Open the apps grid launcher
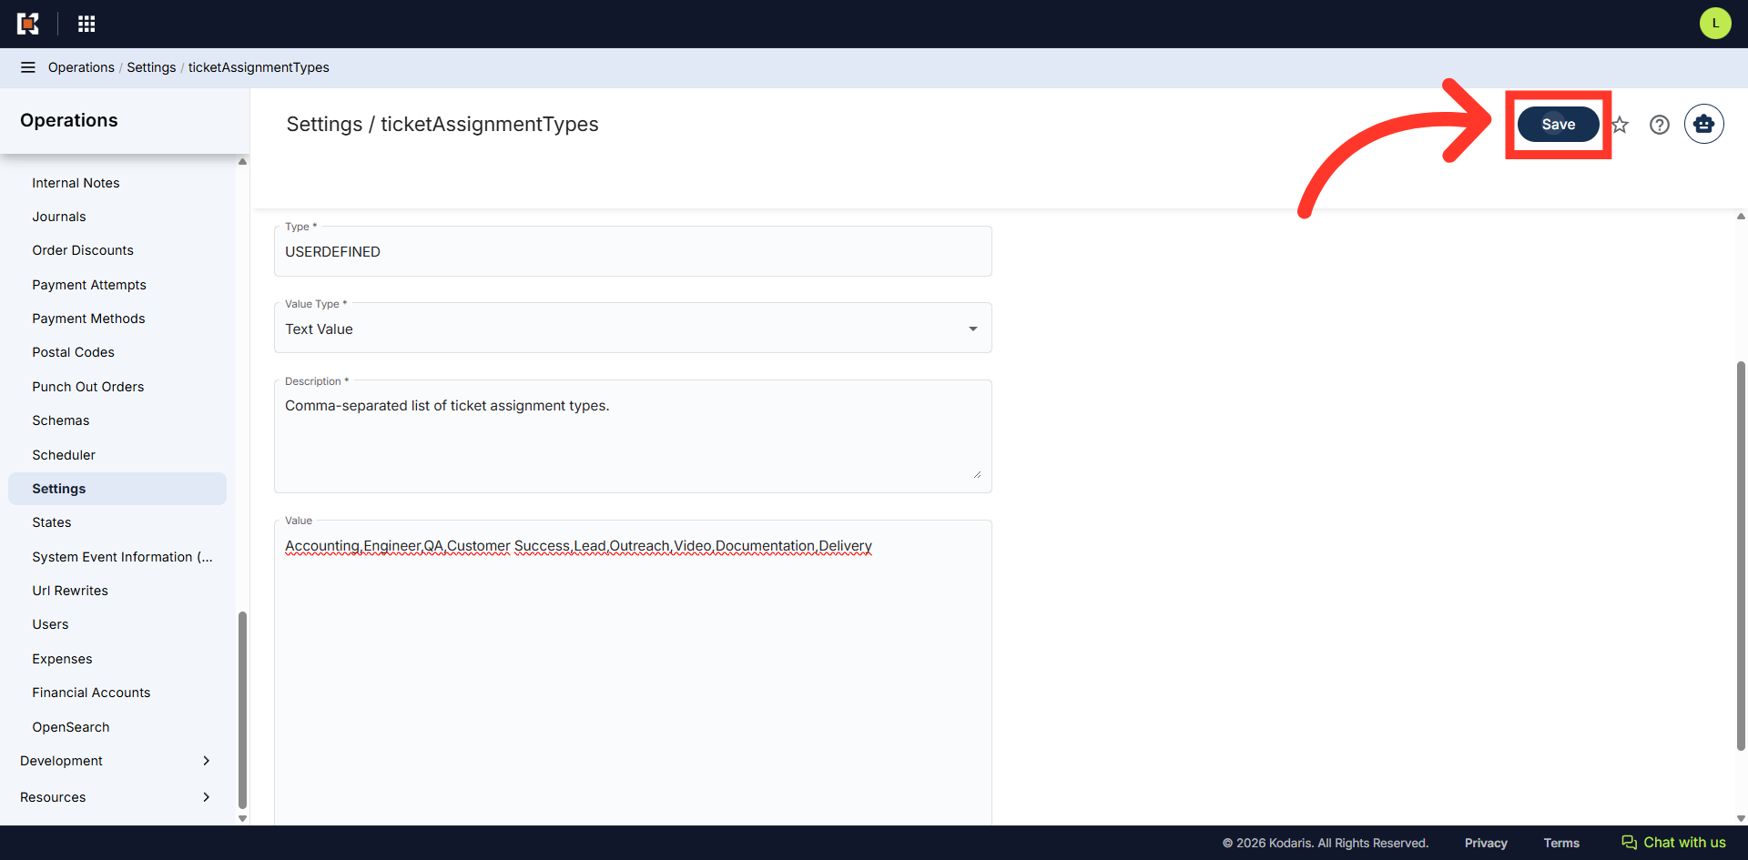This screenshot has width=1748, height=860. [x=86, y=24]
